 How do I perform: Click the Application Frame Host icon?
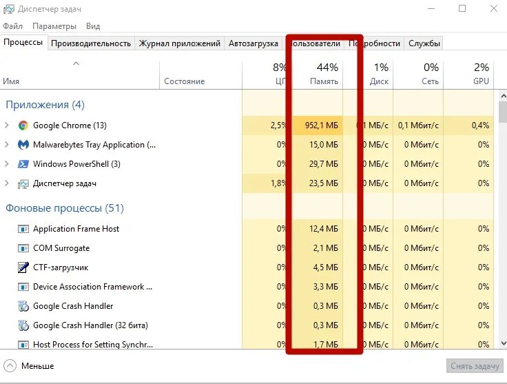click(x=23, y=229)
